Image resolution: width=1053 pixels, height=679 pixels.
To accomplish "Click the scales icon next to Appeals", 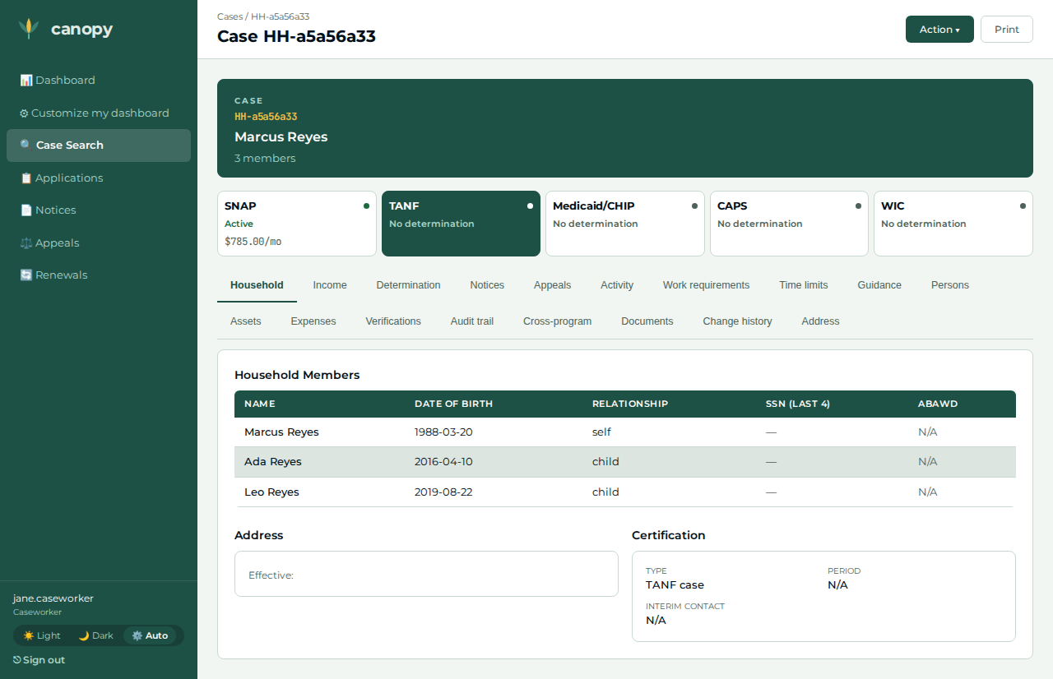I will 26,243.
